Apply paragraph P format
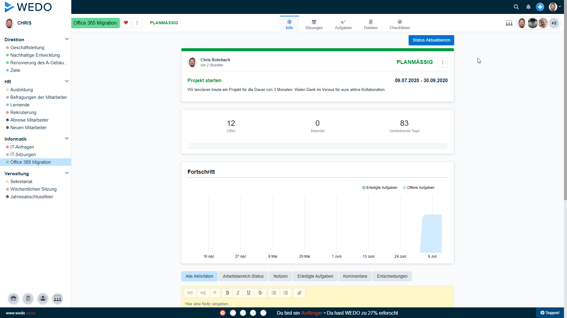 pyautogui.click(x=215, y=293)
